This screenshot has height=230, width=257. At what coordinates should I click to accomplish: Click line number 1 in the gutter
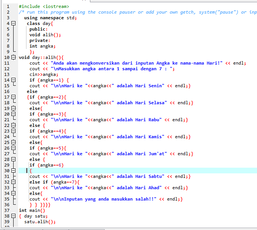point(8,6)
